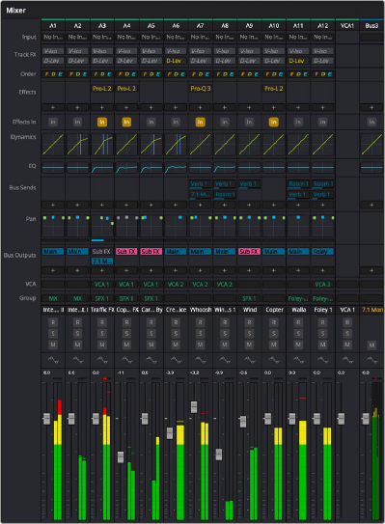385x524 pixels.
Task: Open automation curve icon on VCA1 strip
Action: click(347, 360)
